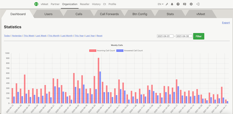Click the start date field 2021-04-01
The height and width of the screenshot is (114, 233).
[165, 36]
